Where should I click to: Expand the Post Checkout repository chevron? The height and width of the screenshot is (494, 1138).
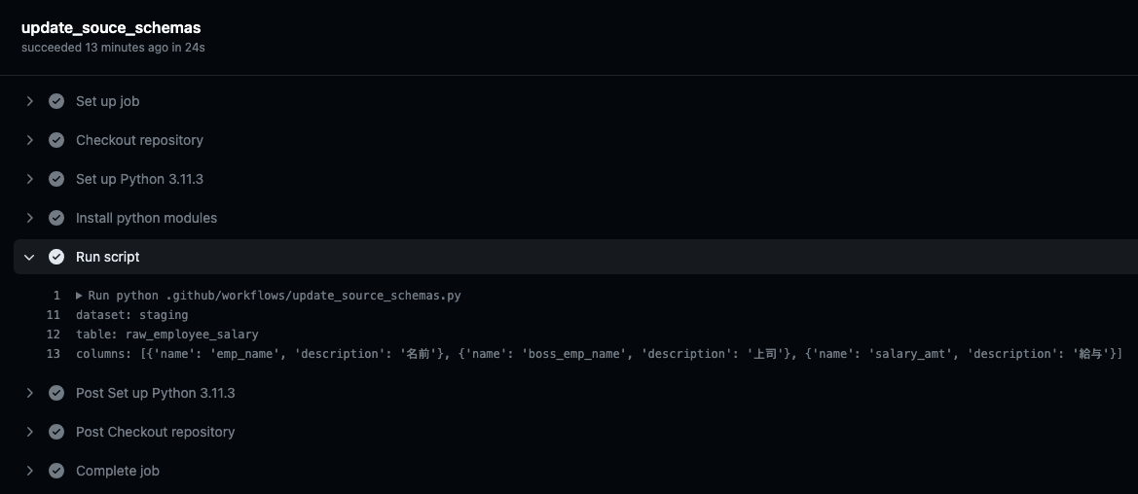30,432
